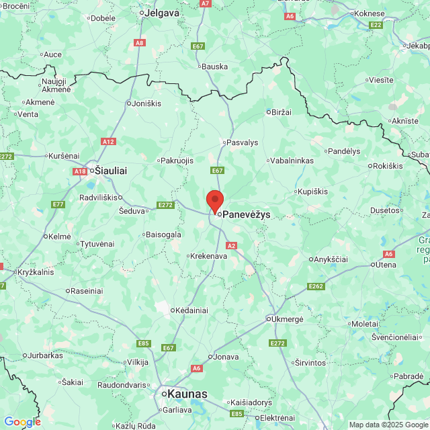The height and width of the screenshot is (430, 430).
Task: Click the Jelgava city label
Action: point(162,13)
